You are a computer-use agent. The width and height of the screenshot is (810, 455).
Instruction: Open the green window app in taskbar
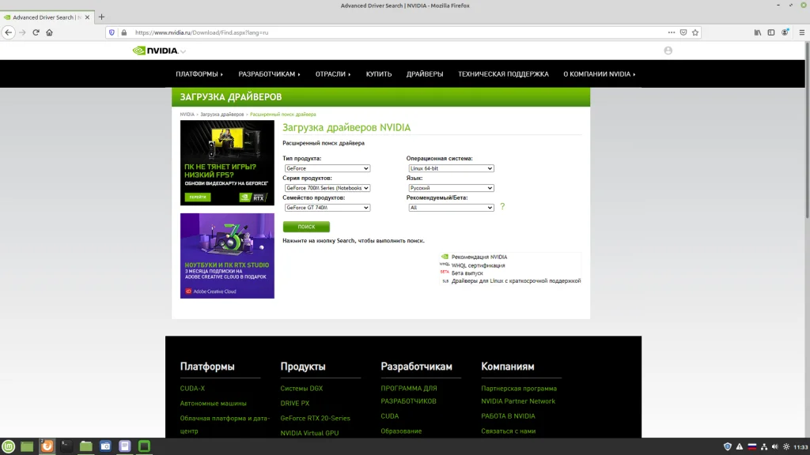144,446
